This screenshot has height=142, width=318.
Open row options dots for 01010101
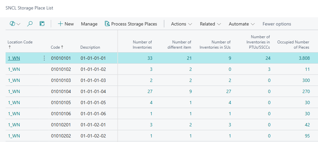44,58
